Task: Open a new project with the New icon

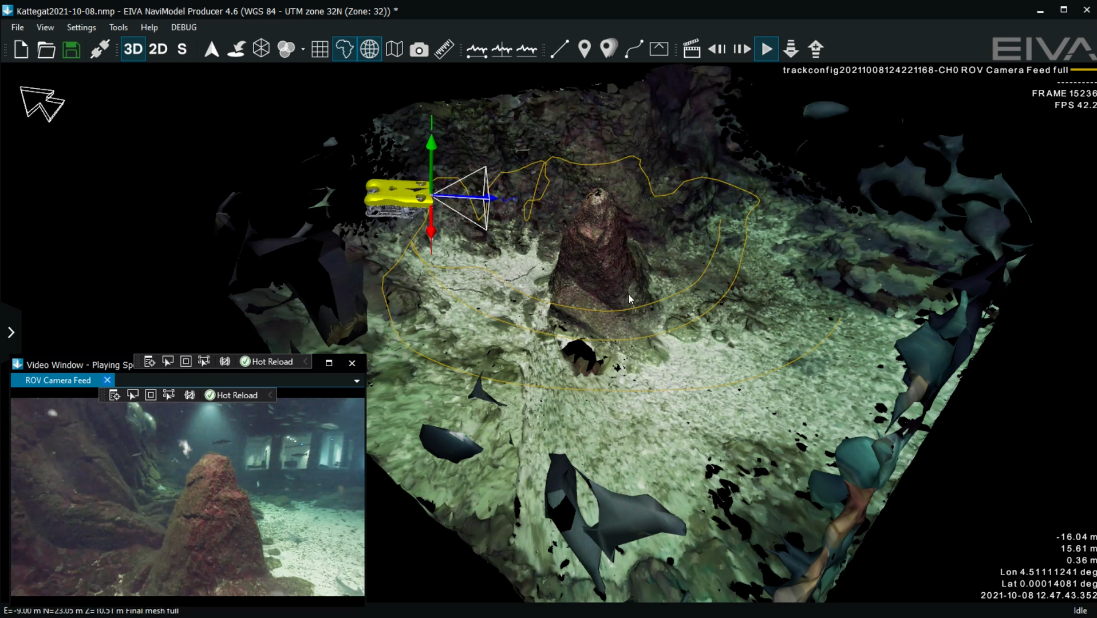Action: 21,50
